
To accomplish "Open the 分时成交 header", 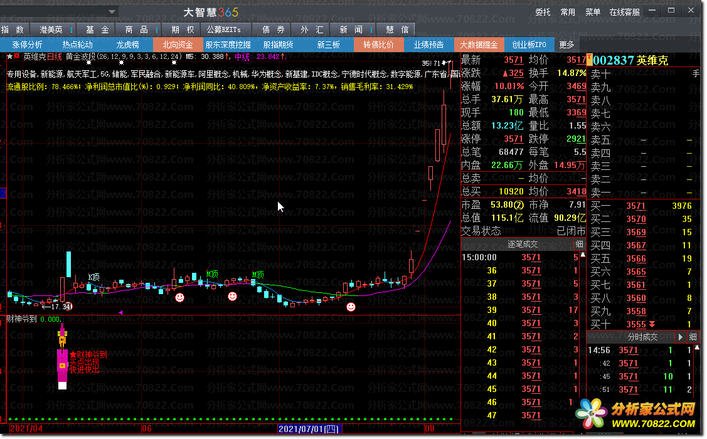I will coord(642,337).
